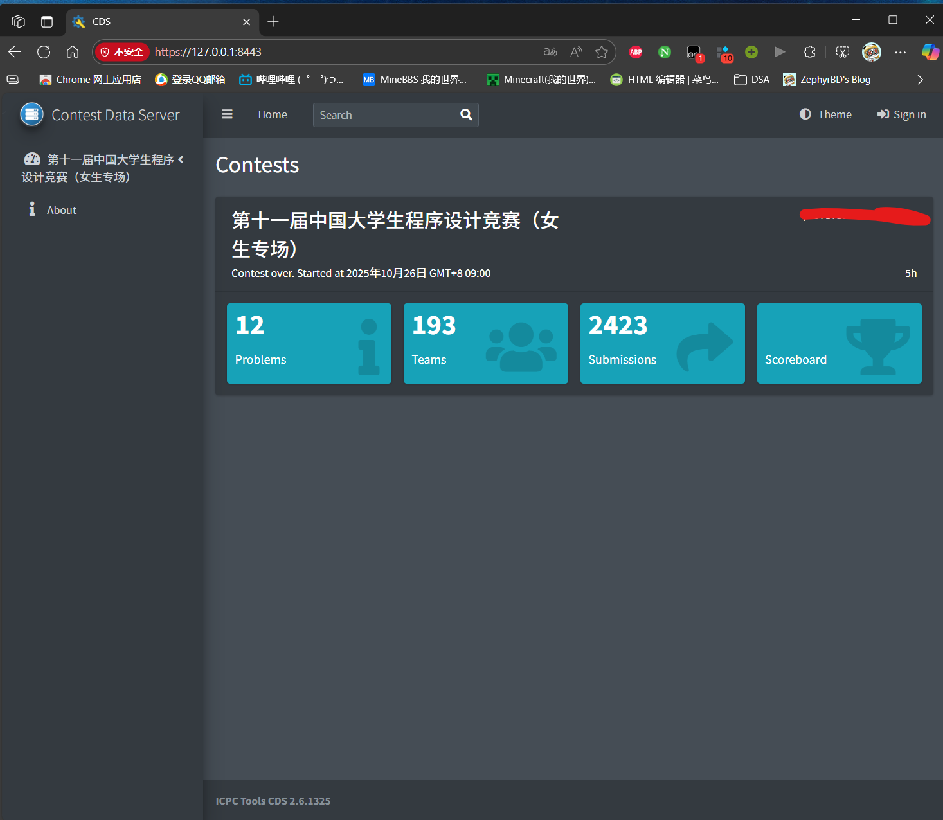The width and height of the screenshot is (943, 820).
Task: Toggle the dark/light Theme
Action: tap(825, 114)
